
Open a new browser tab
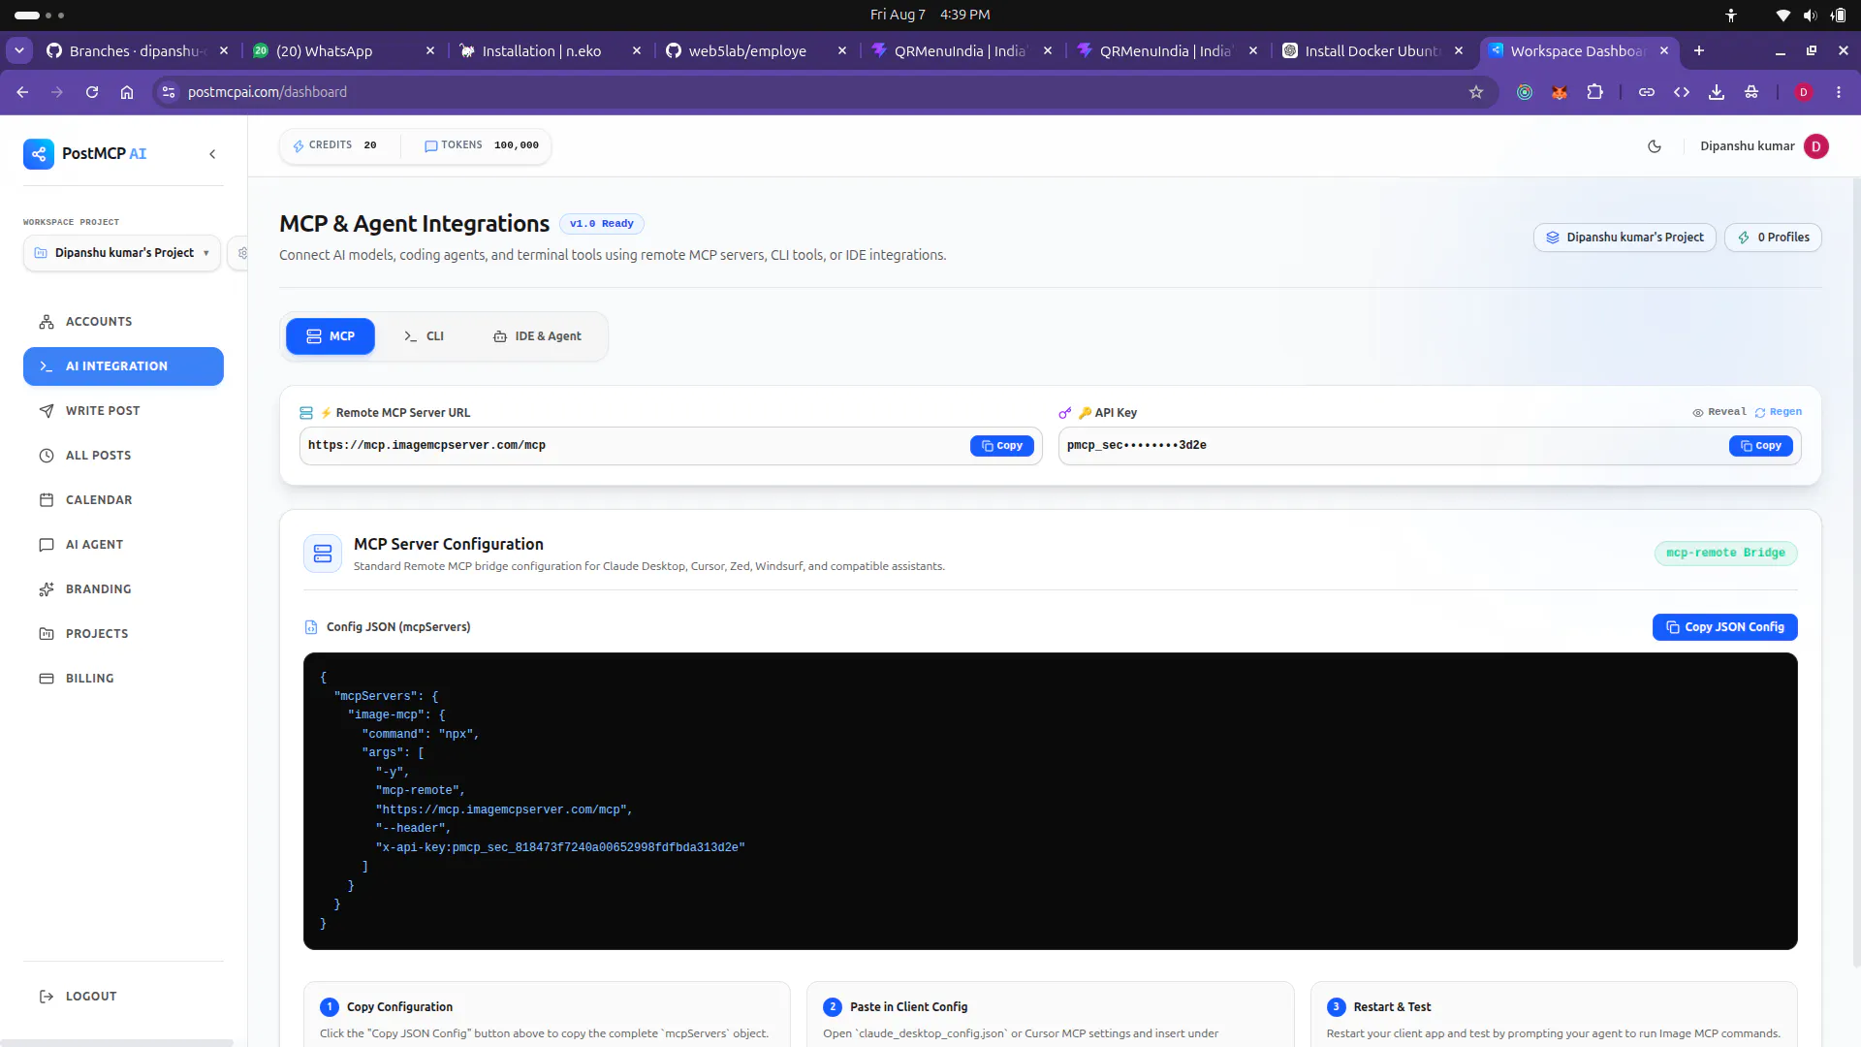1699,51
